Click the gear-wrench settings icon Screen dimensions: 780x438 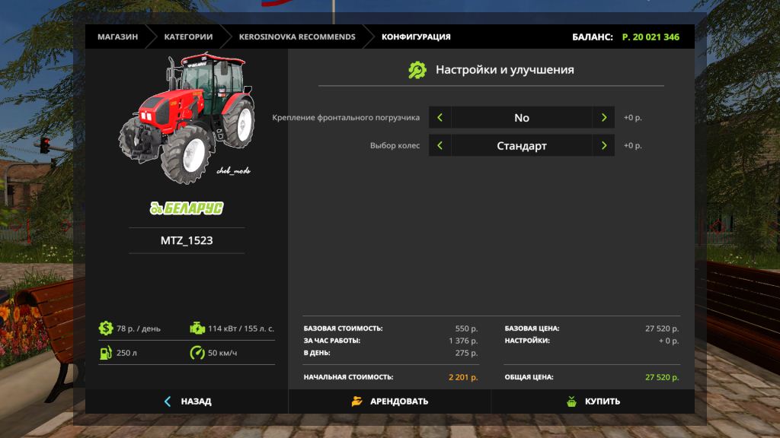tap(417, 70)
